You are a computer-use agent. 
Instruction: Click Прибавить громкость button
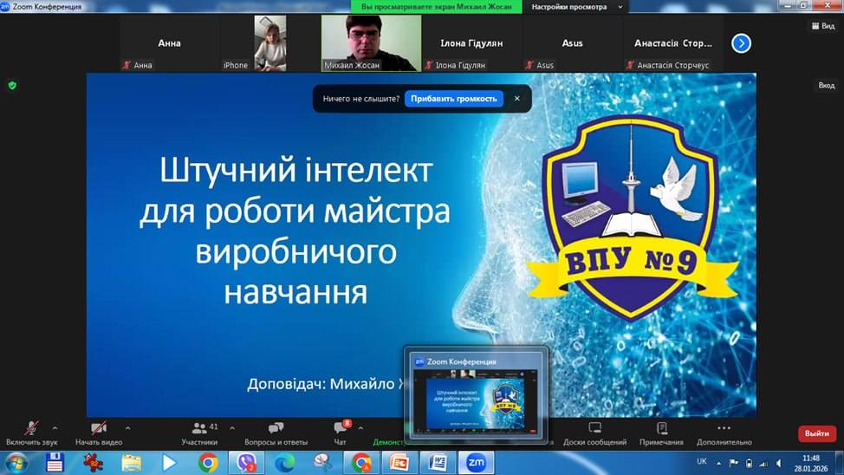tap(453, 99)
